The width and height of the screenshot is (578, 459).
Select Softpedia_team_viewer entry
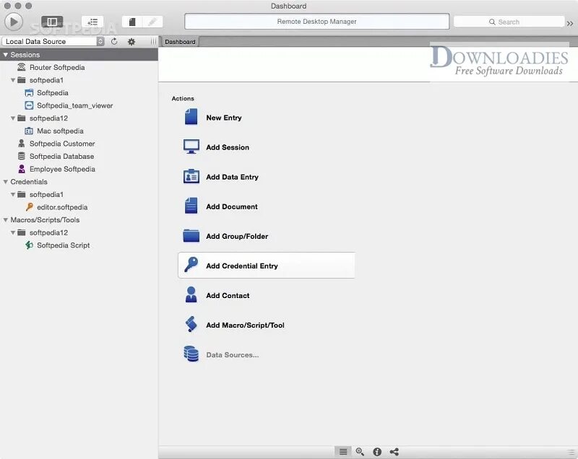coord(75,105)
